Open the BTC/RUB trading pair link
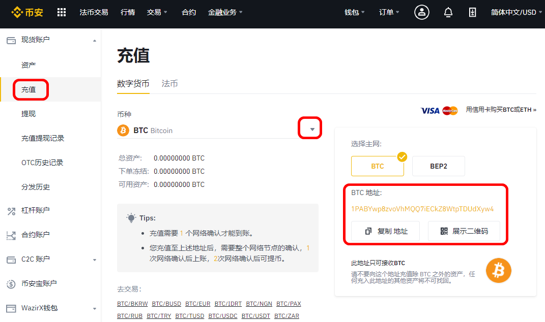The image size is (545, 322). (x=130, y=316)
